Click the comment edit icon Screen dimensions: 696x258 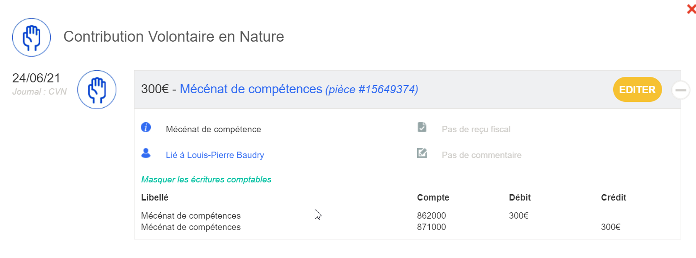tap(422, 153)
